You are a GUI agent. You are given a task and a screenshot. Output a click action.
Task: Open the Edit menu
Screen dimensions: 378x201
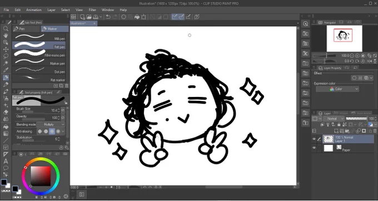click(18, 10)
